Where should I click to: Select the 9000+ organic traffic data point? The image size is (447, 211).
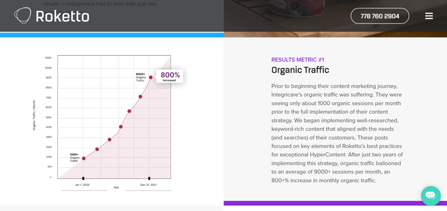(x=151, y=77)
